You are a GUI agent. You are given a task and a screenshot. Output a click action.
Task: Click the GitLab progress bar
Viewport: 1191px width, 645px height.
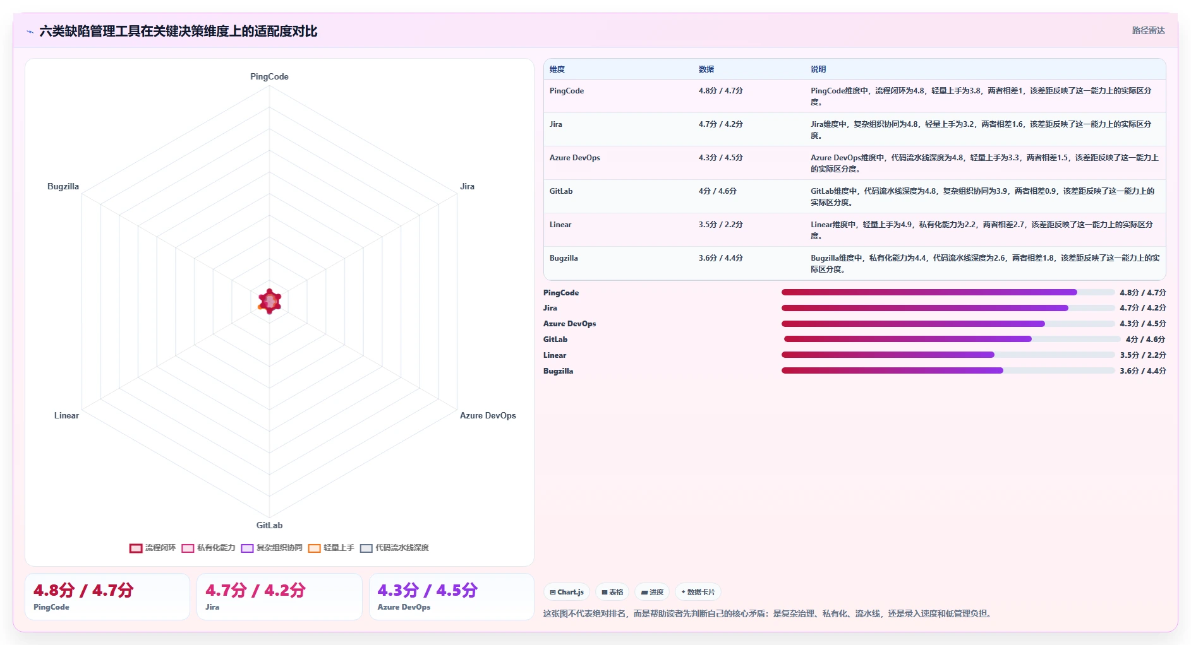click(x=952, y=339)
